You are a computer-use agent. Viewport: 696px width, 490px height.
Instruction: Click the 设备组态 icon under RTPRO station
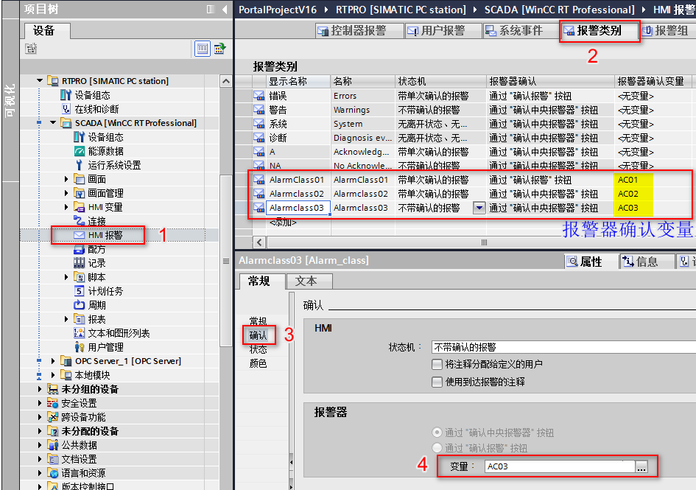[66, 95]
